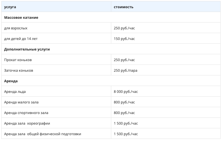Select the "Массовое катание" section heading
This screenshot has height=141, width=223.
click(x=21, y=17)
